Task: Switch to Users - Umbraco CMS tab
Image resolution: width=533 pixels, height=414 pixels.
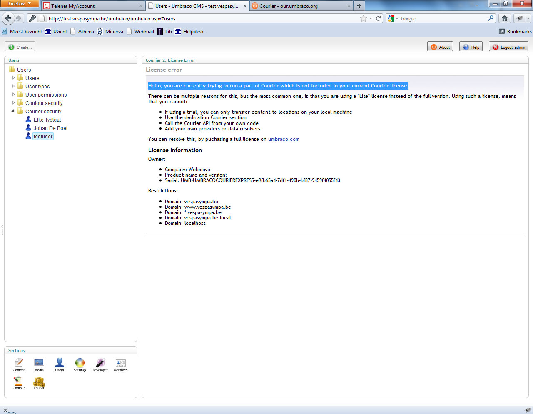Action: click(197, 6)
